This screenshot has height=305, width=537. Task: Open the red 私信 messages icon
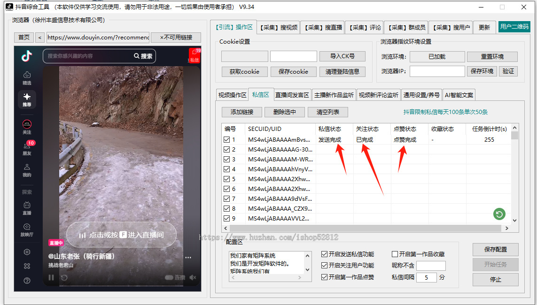click(x=195, y=55)
